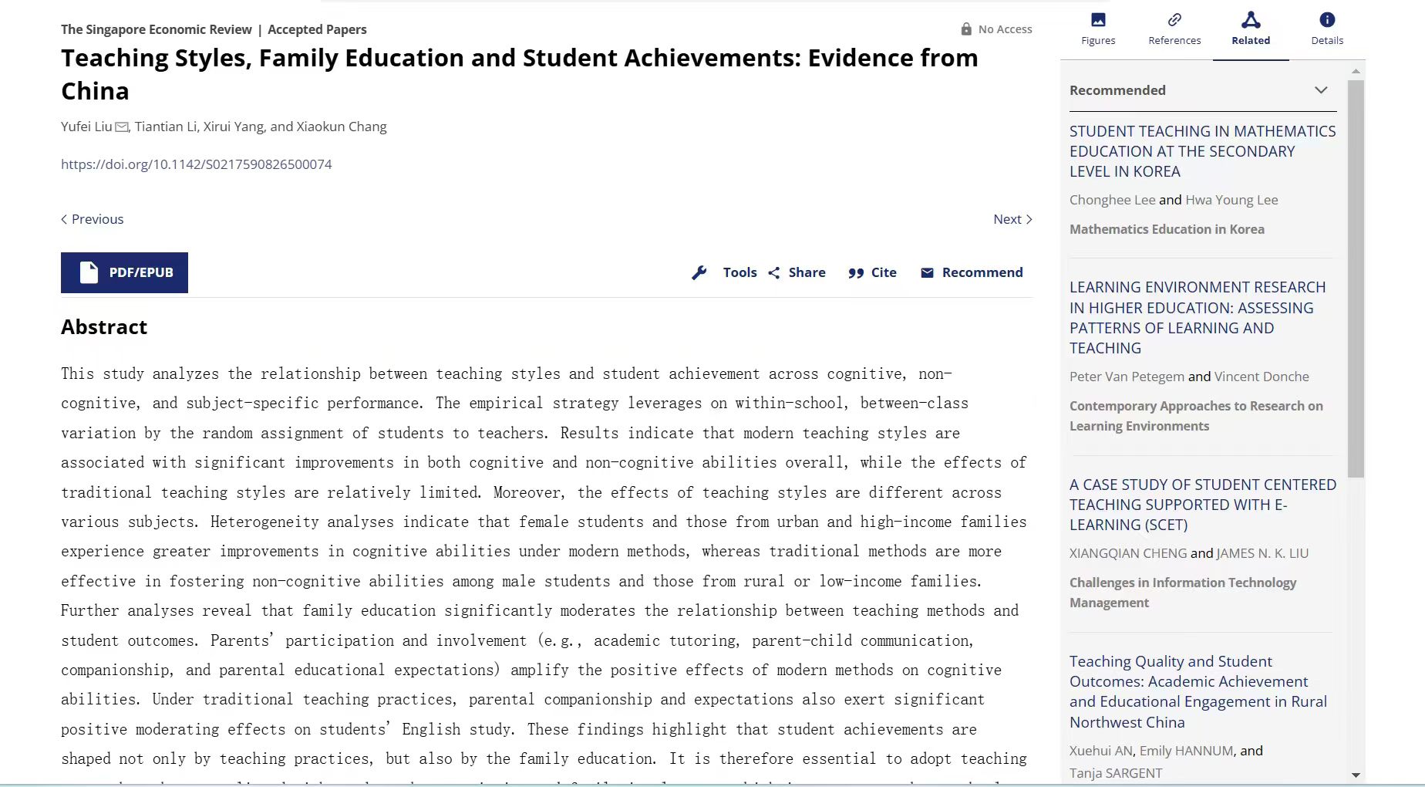Click the Recommend envelope icon
The width and height of the screenshot is (1425, 787).
[x=927, y=272]
